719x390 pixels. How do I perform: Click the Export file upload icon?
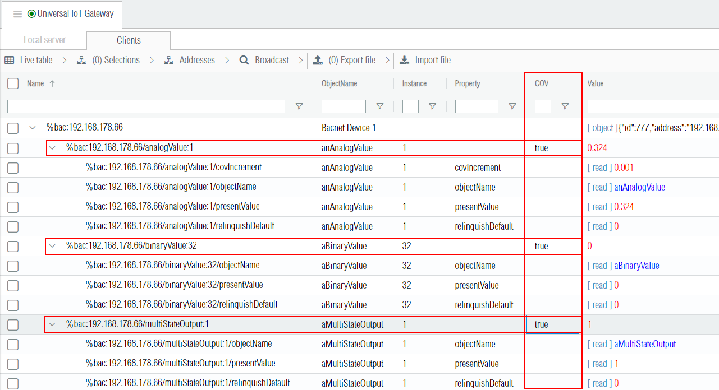coord(318,60)
